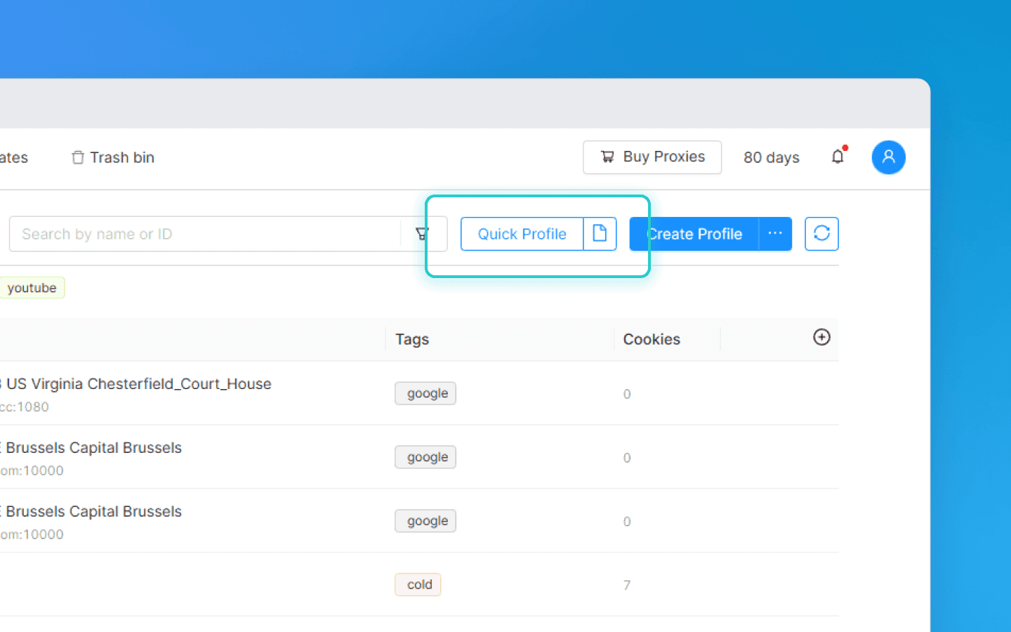The image size is (1011, 632).
Task: Open the filter icon in search bar
Action: pos(422,234)
